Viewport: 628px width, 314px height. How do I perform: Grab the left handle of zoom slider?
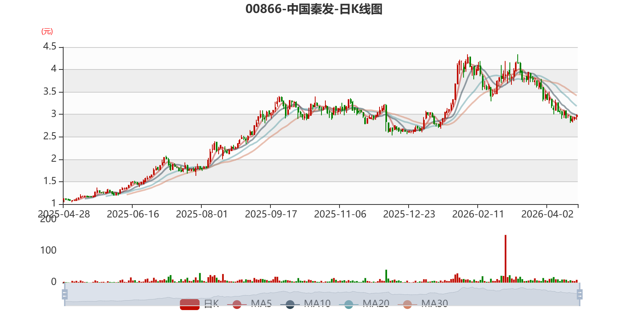click(x=65, y=294)
